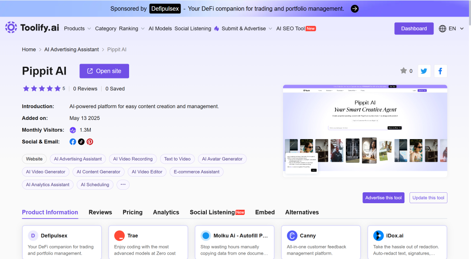Click the Trae card icon
Screen dimensions: 471x259
tap(119, 235)
